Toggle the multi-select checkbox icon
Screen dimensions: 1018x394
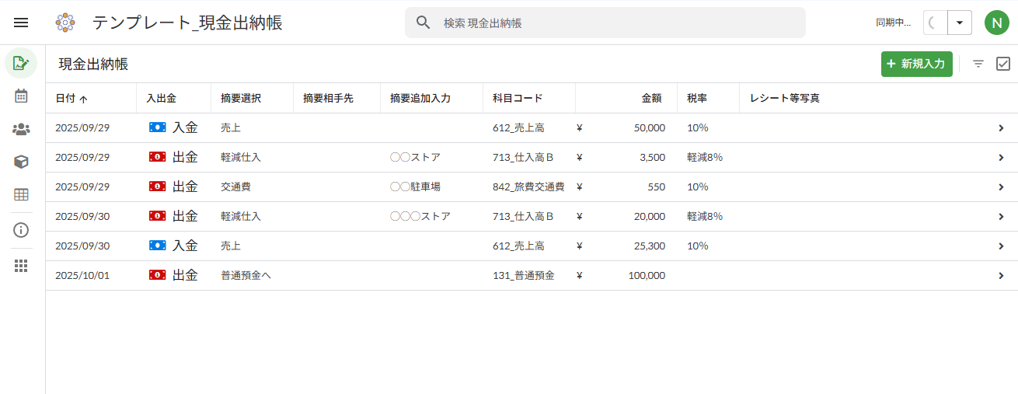coord(1003,64)
